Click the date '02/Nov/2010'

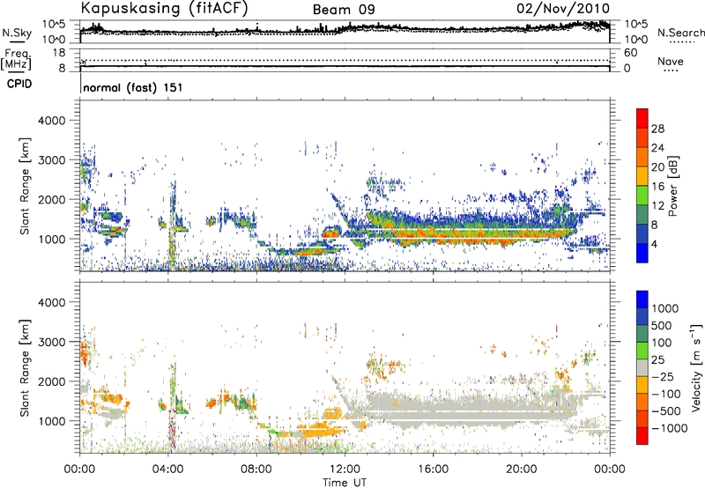tap(563, 8)
